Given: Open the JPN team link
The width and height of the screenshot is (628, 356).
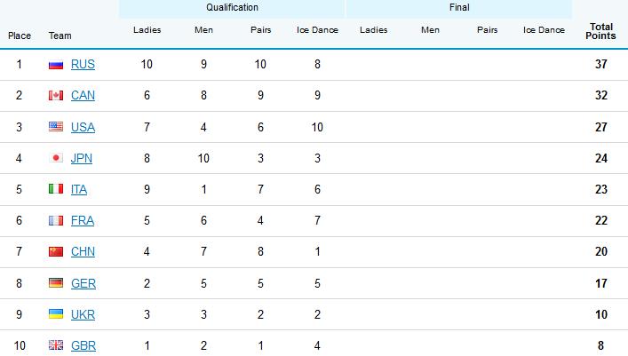Looking at the screenshot, I should click(x=82, y=158).
